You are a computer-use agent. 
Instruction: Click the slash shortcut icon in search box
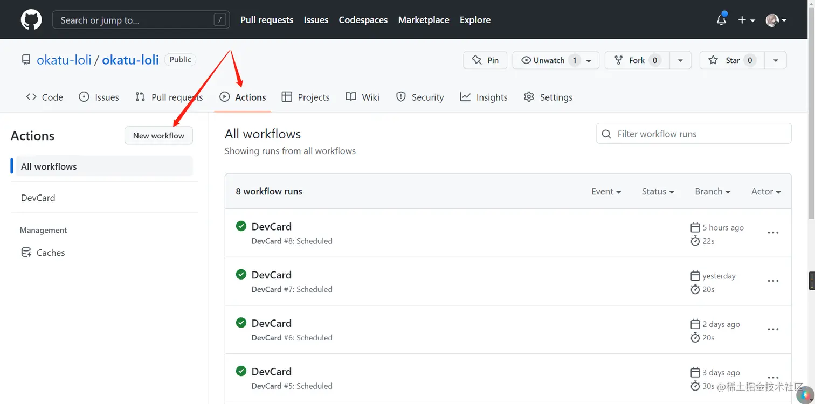coord(220,20)
